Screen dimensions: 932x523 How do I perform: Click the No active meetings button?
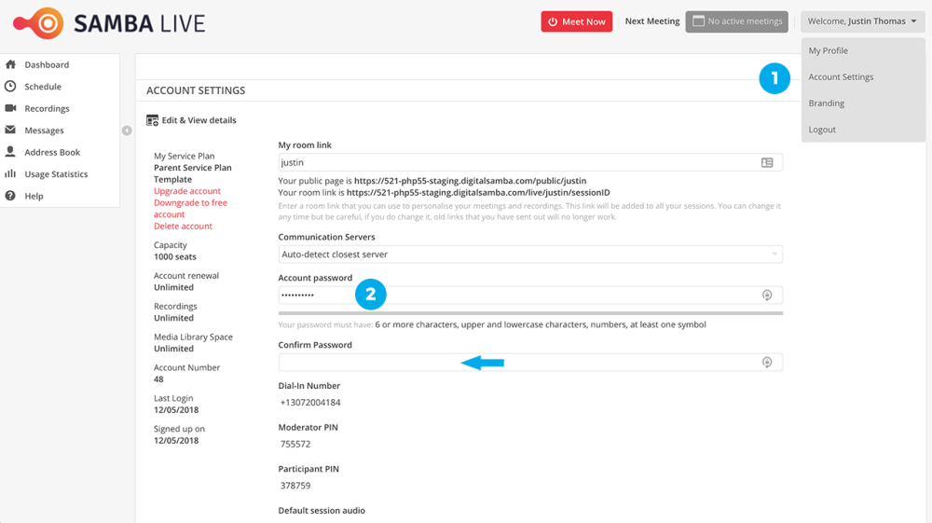tap(737, 21)
